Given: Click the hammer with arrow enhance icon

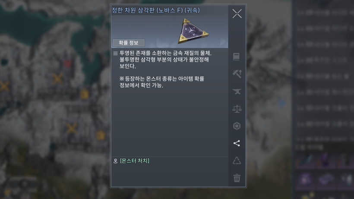Looking at the screenshot, I should click(x=237, y=74).
